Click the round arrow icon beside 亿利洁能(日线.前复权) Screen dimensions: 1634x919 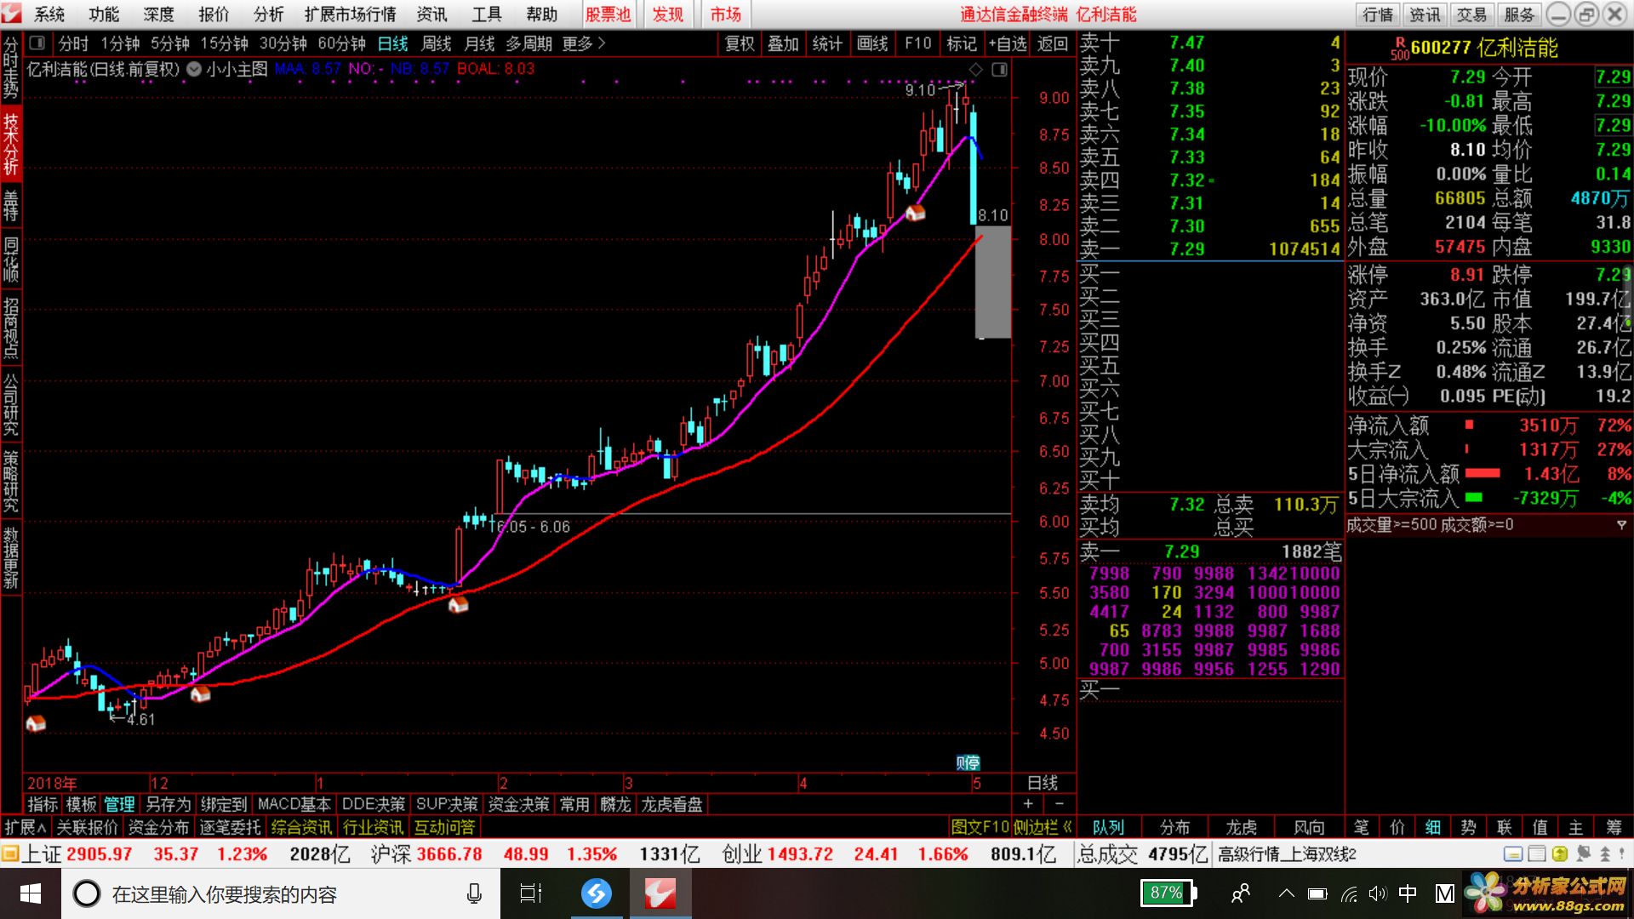pyautogui.click(x=194, y=69)
